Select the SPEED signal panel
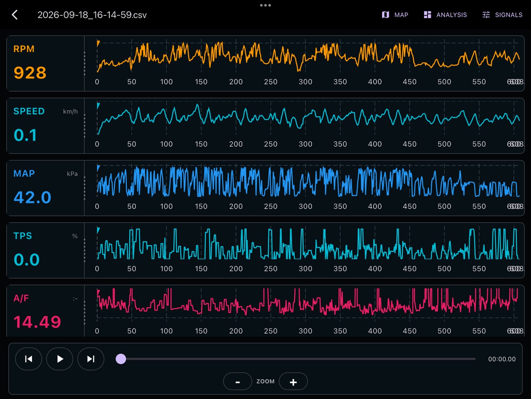Image resolution: width=531 pixels, height=399 pixels. click(265, 126)
